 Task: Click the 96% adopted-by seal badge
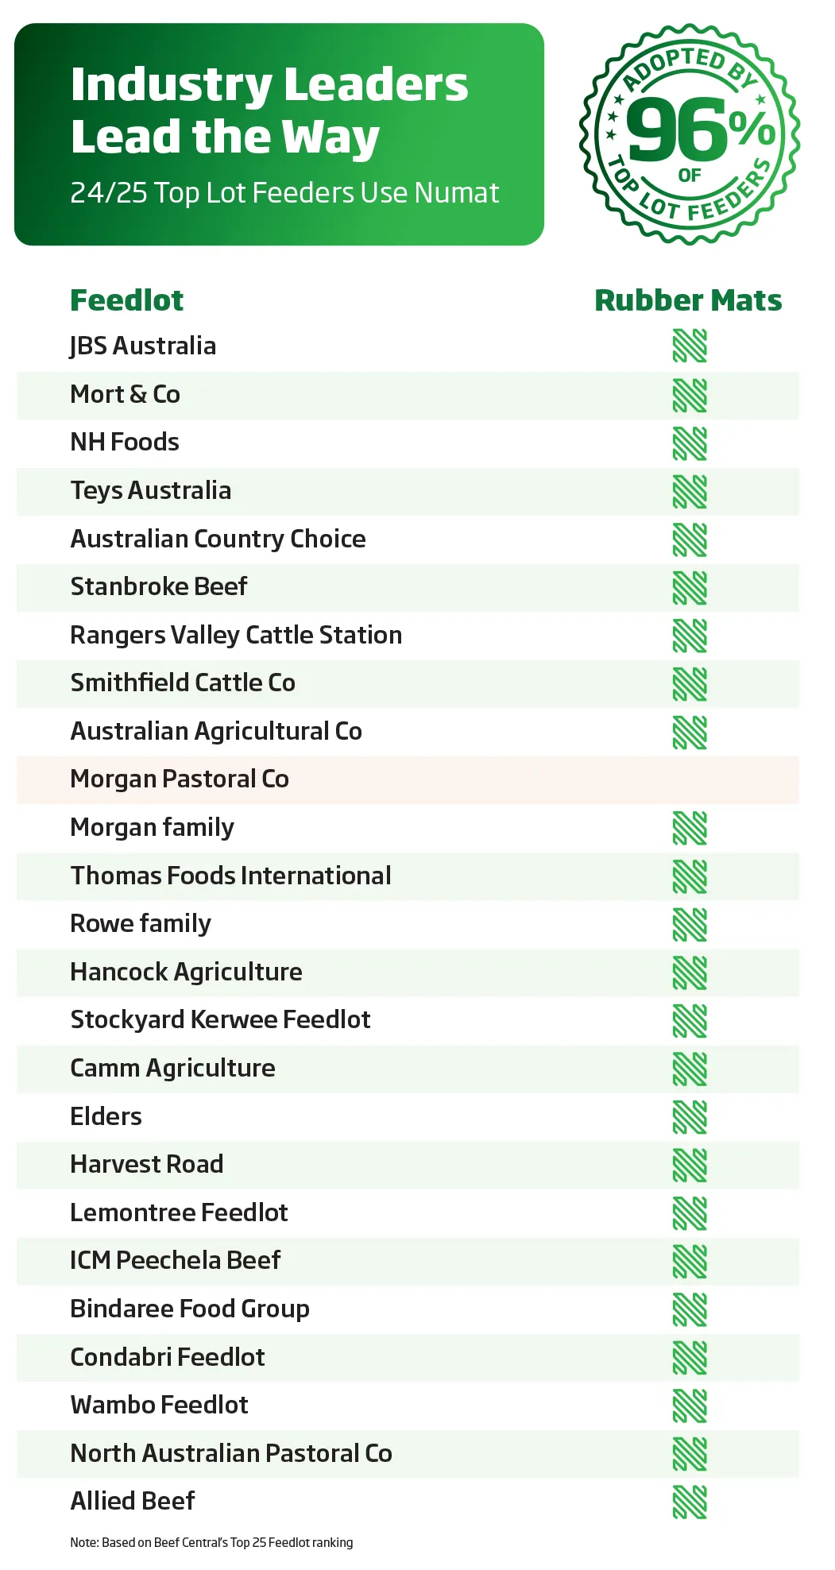(689, 133)
